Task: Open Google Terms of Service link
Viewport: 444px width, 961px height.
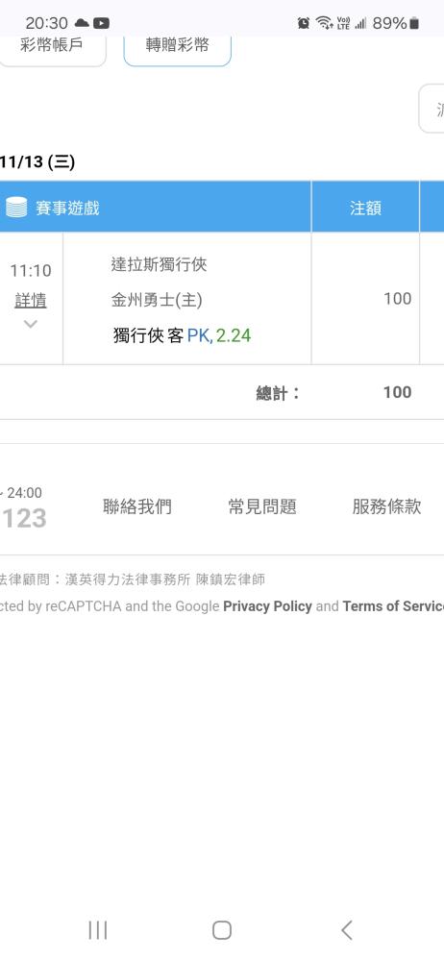Action: [393, 606]
